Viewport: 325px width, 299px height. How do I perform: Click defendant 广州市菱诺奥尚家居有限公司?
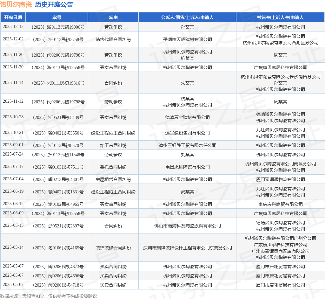pyautogui.click(x=281, y=251)
